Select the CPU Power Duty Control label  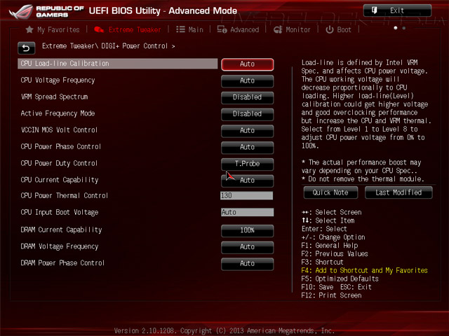pos(59,163)
